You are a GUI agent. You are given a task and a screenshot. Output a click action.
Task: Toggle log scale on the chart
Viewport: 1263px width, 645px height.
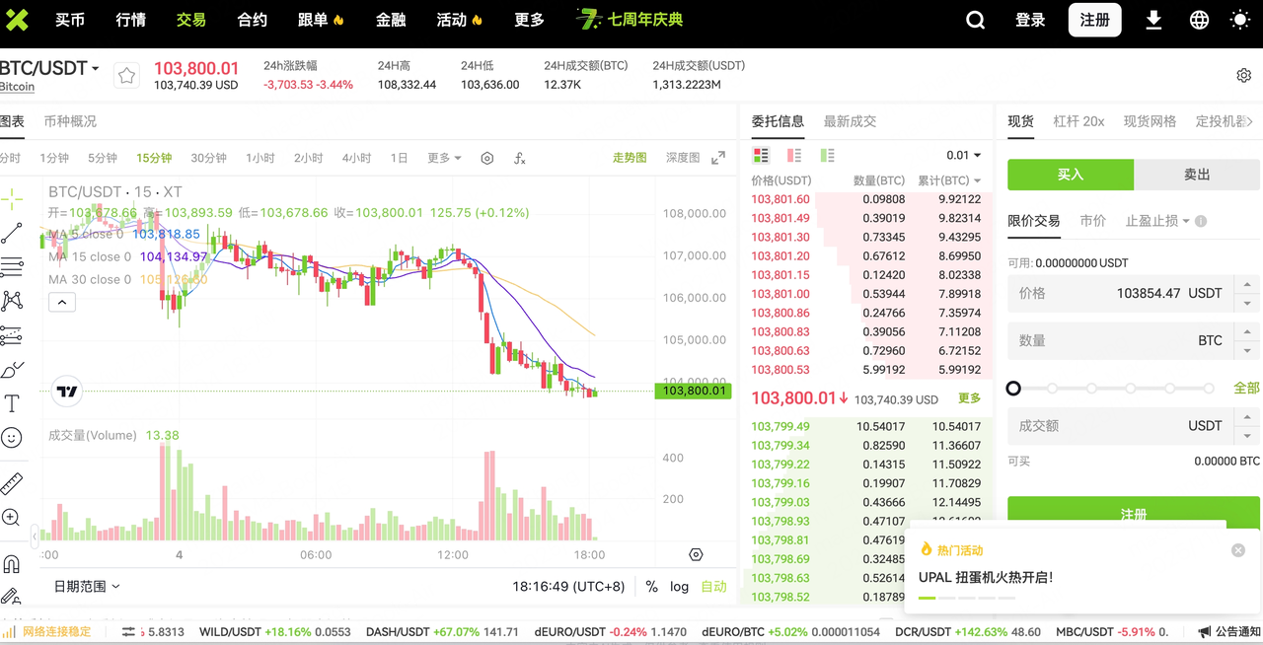(679, 586)
